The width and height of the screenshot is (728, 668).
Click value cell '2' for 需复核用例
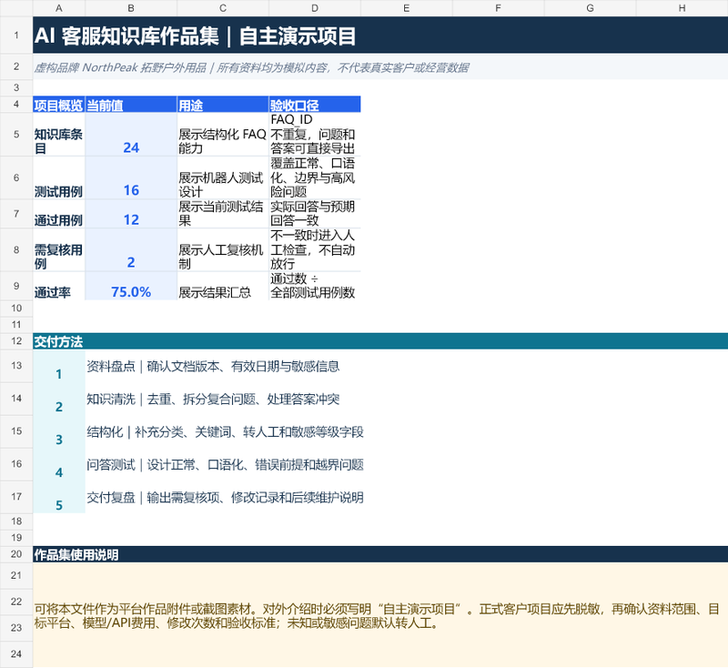pyautogui.click(x=131, y=249)
